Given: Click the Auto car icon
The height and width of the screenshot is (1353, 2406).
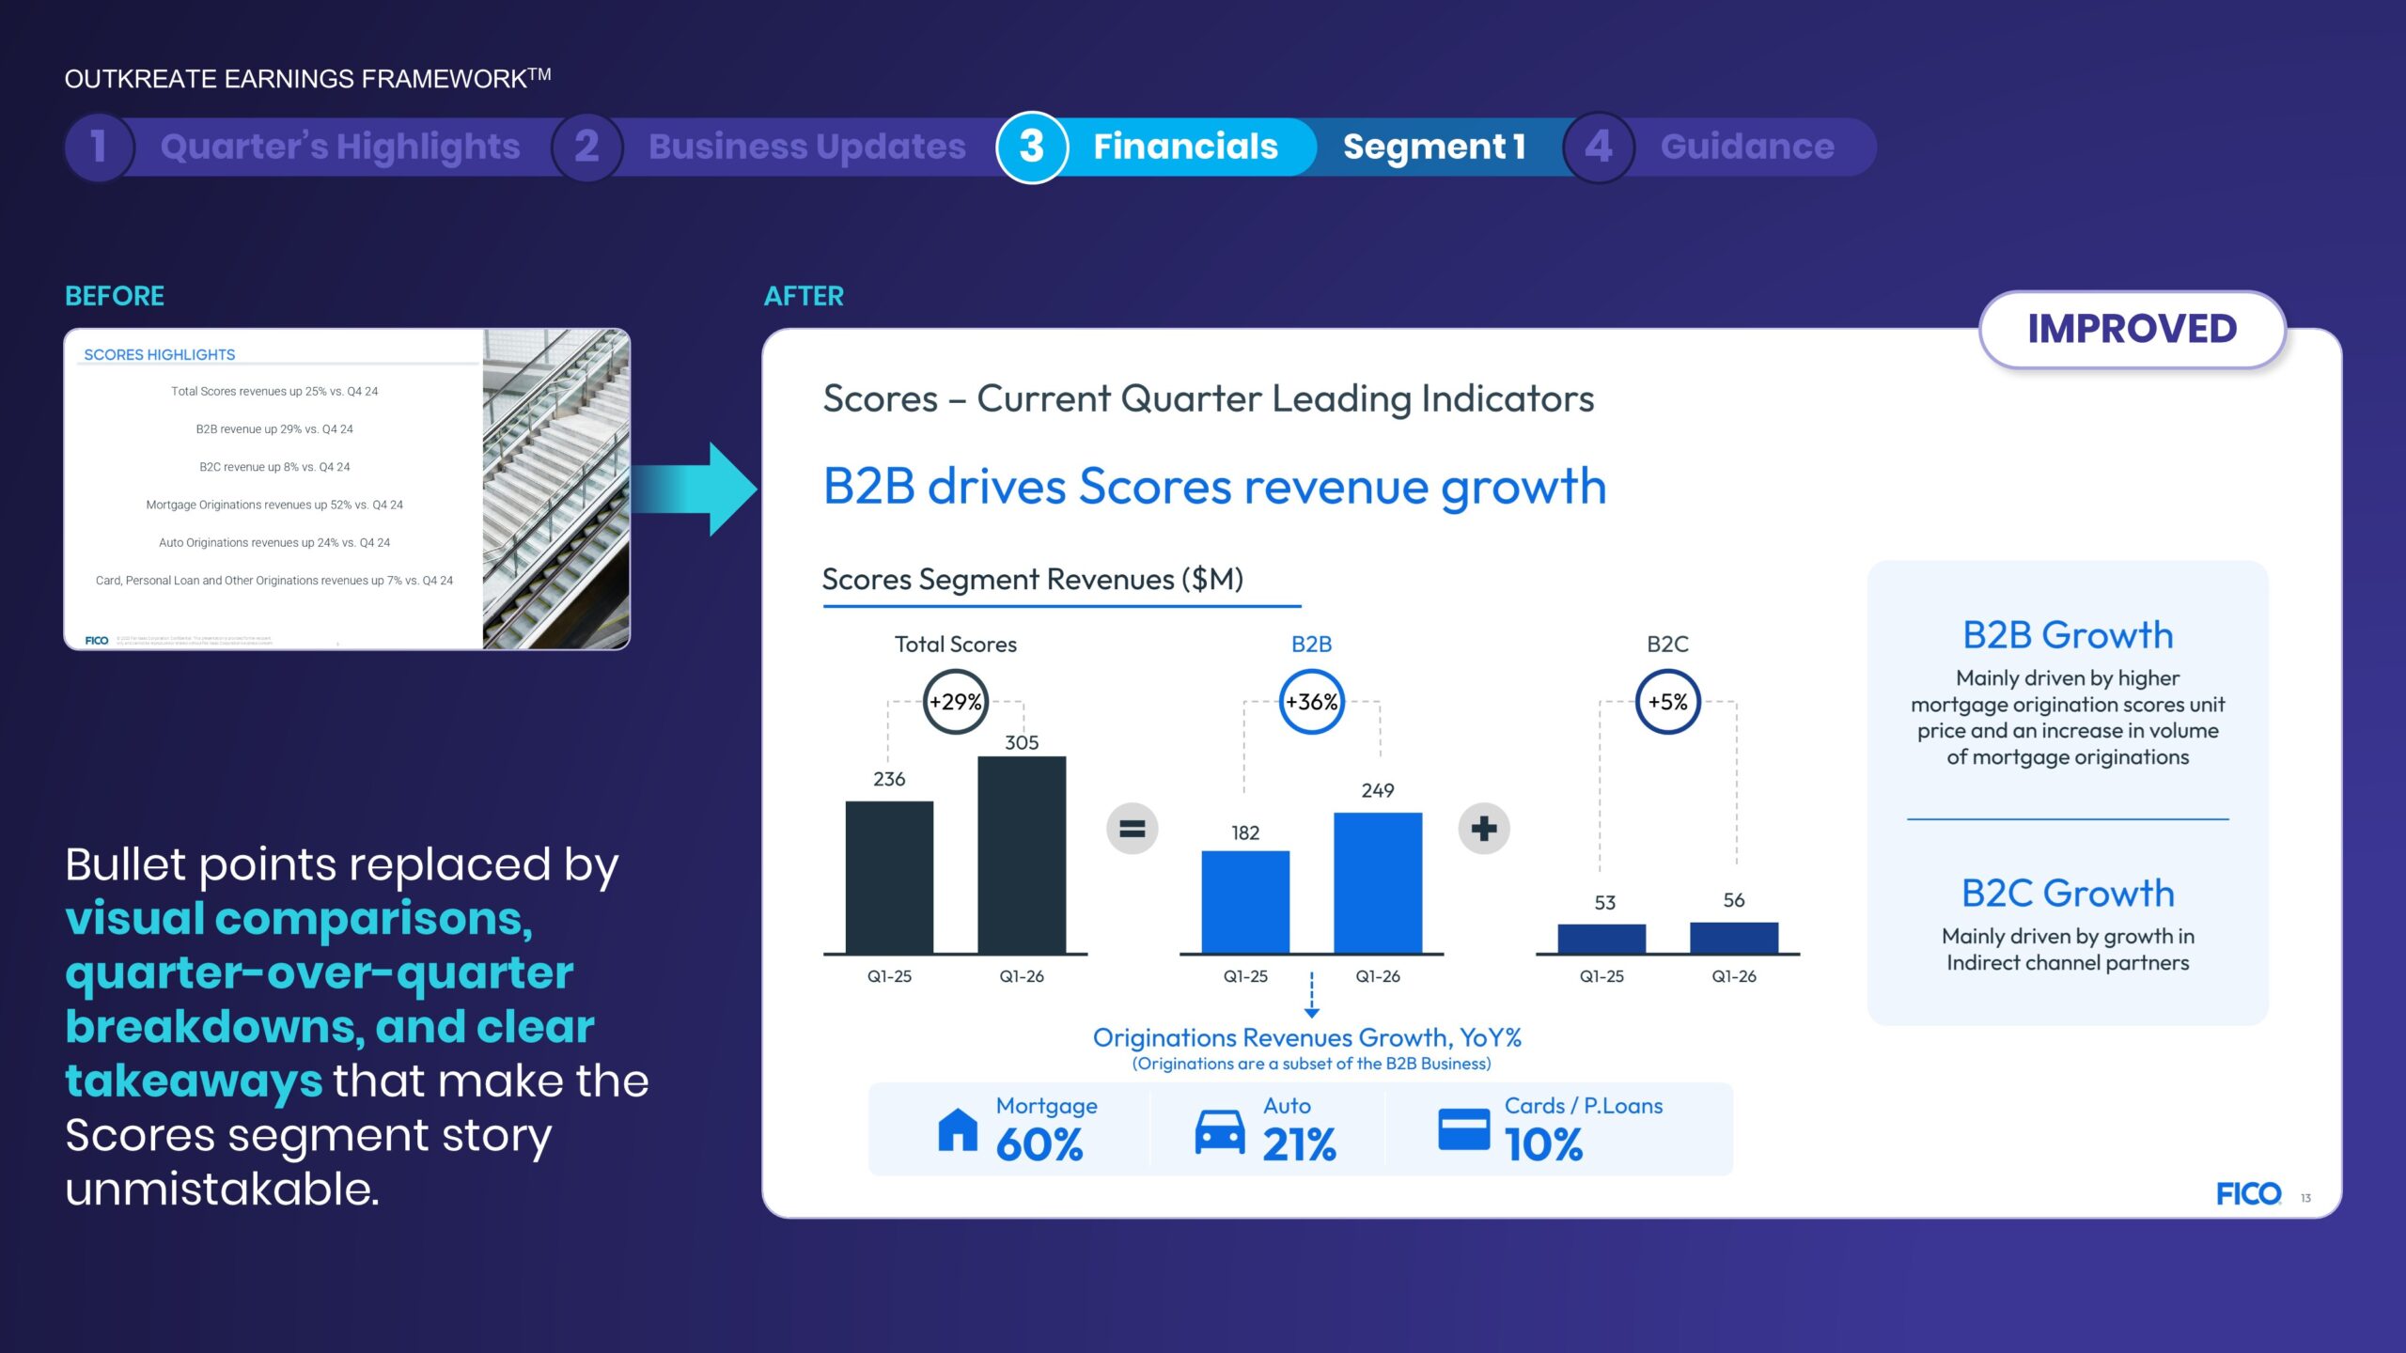Looking at the screenshot, I should tap(1219, 1131).
